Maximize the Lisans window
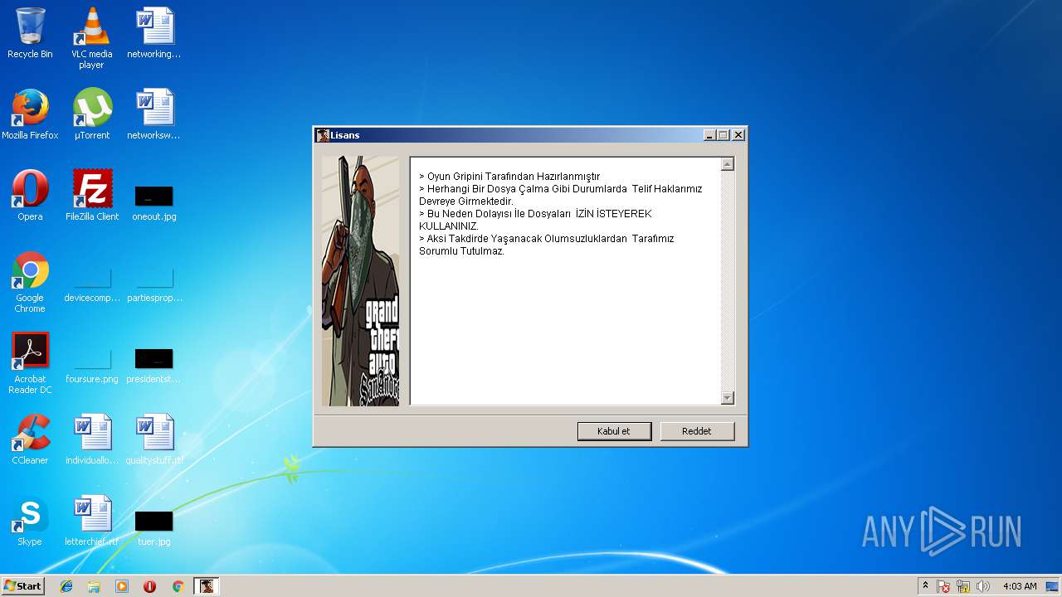Image resolution: width=1062 pixels, height=597 pixels. [723, 135]
